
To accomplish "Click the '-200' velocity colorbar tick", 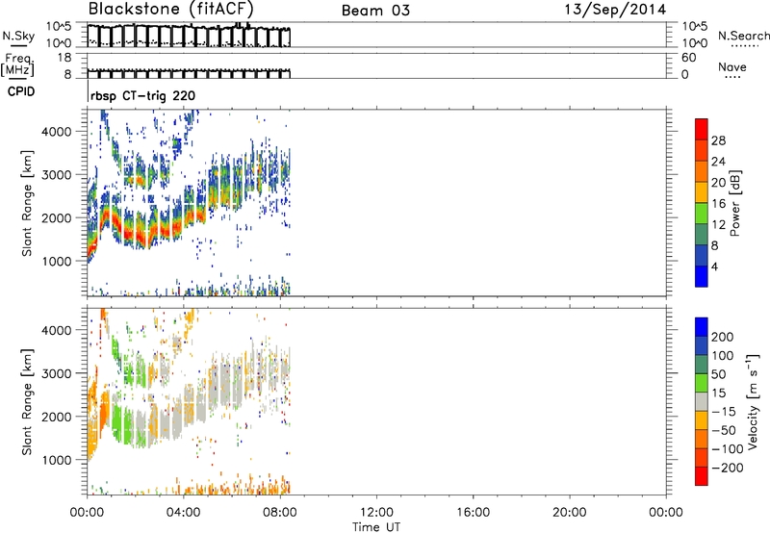I will 728,468.
